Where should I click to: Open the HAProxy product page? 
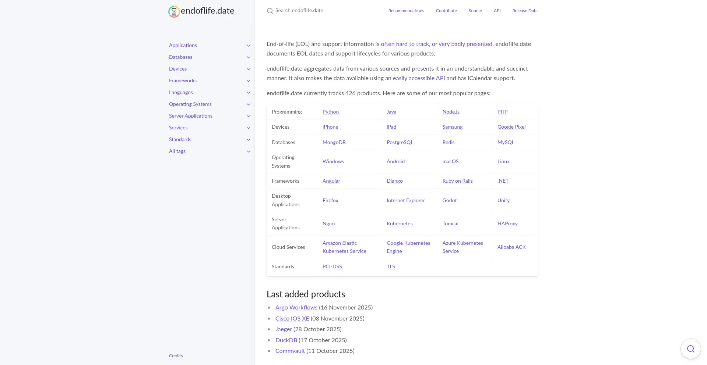click(507, 223)
